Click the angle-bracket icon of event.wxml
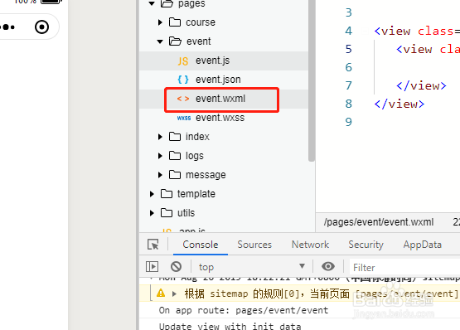Screen dimensions: 460x330 [x=183, y=99]
